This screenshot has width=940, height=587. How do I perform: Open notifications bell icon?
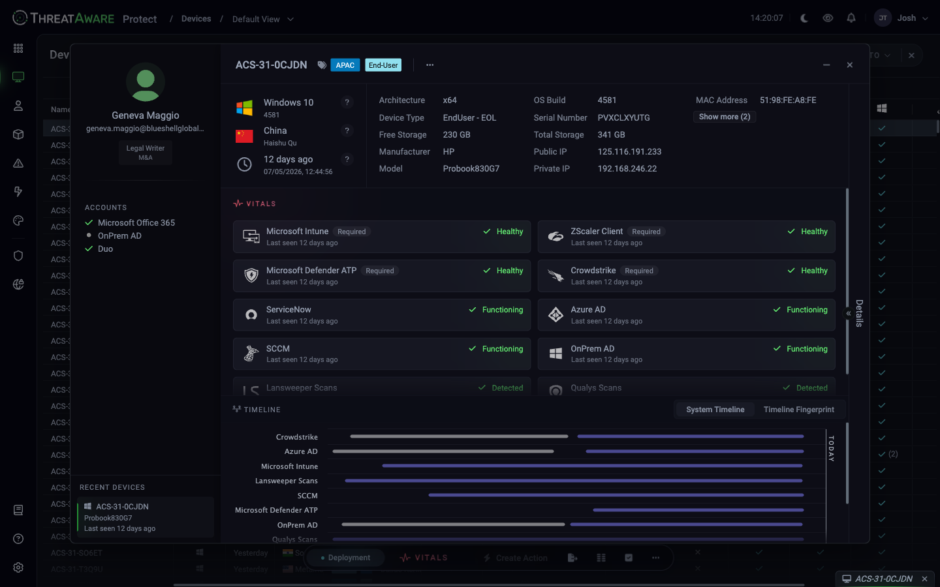tap(851, 18)
